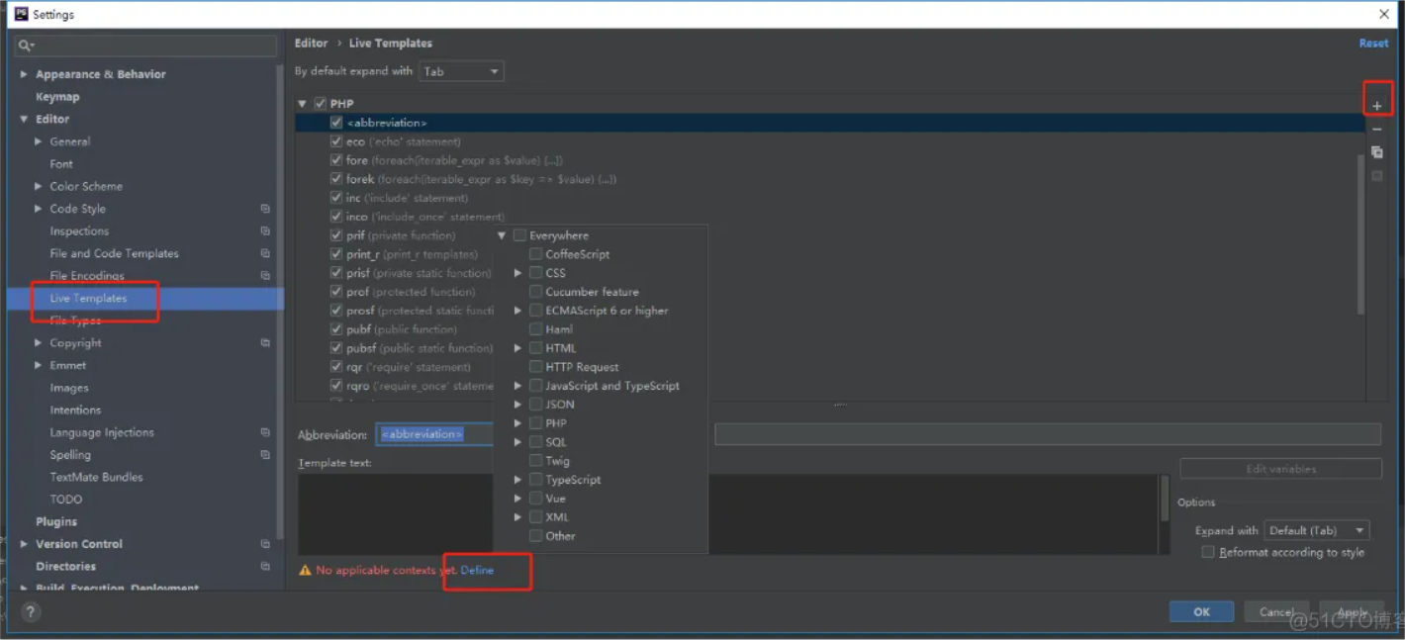Check the Everywhere context checkbox

[x=519, y=235]
